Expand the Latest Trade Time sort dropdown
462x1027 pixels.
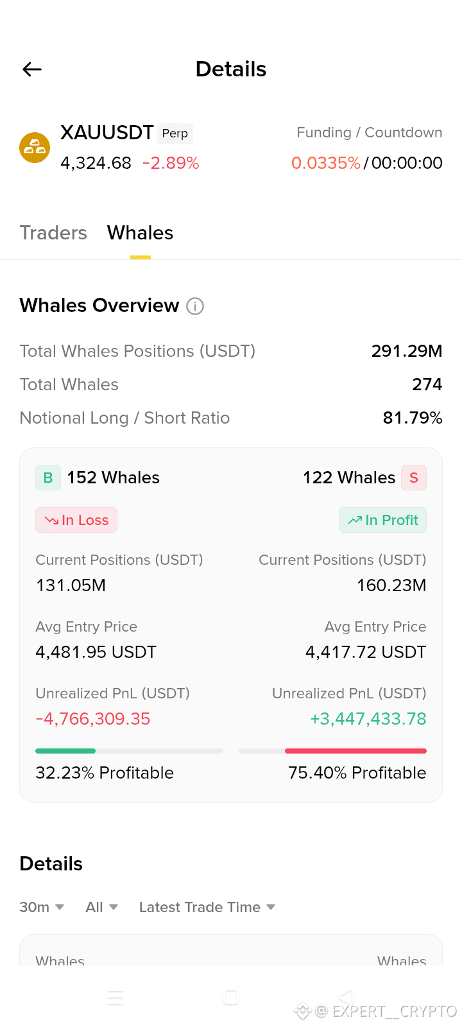click(x=207, y=907)
